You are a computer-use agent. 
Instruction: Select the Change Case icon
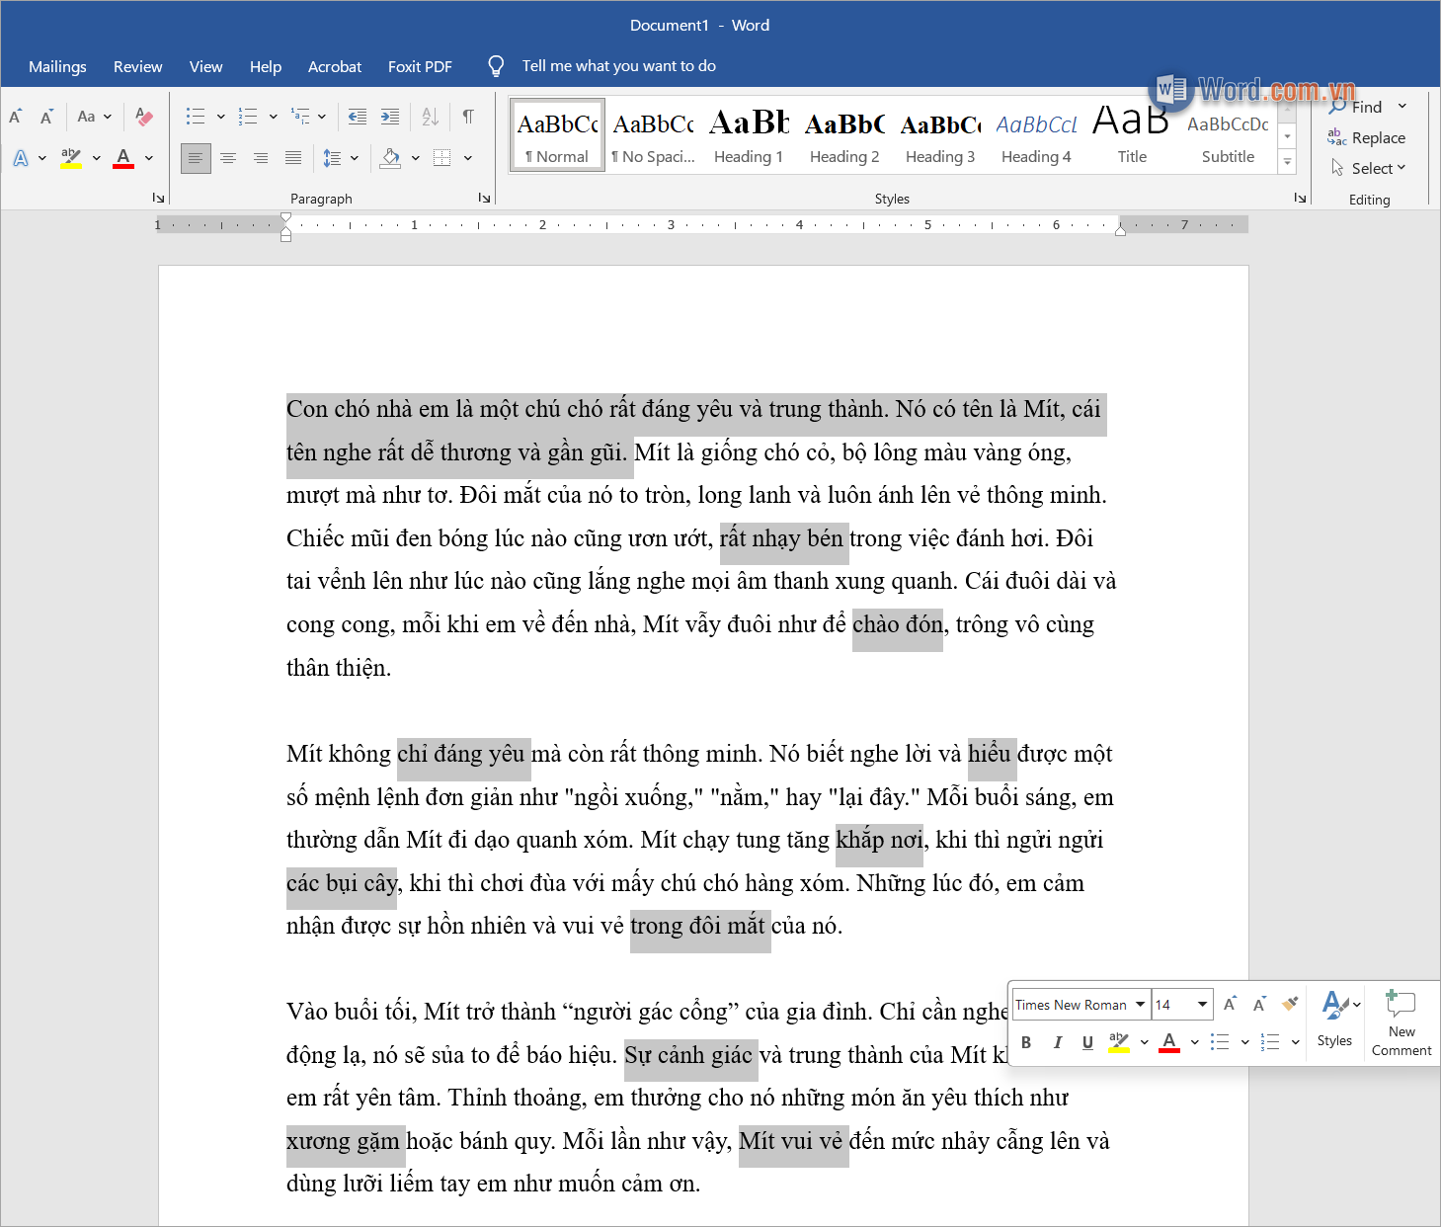click(x=88, y=116)
